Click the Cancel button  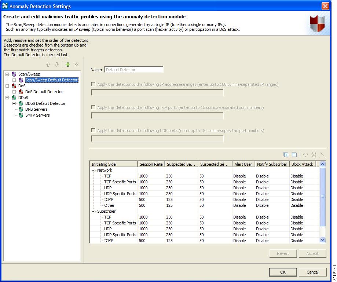(312, 272)
